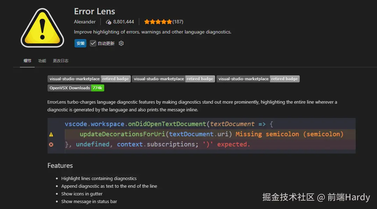Click 'Append diagnostic as text' bullet
This screenshot has width=377, height=209.
click(x=109, y=186)
